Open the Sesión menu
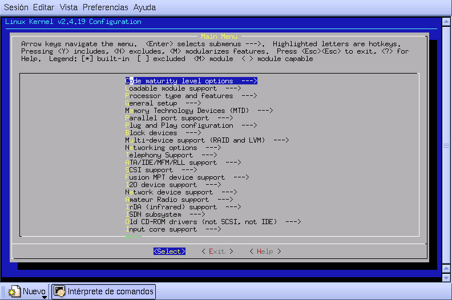 [16, 7]
